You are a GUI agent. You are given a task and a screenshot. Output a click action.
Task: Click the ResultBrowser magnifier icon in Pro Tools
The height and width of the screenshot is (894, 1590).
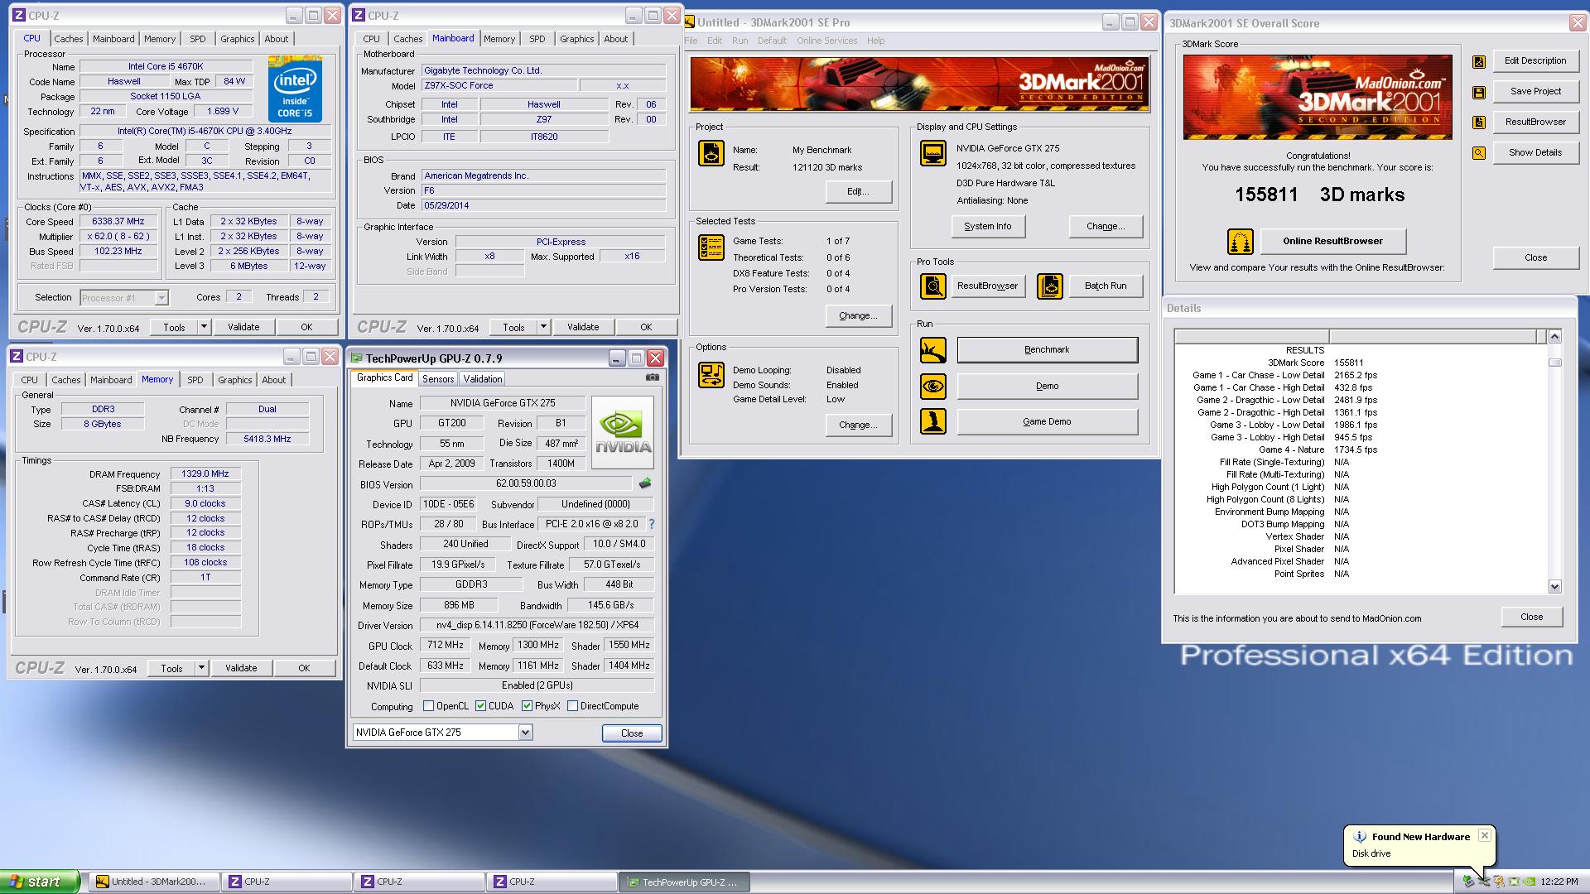click(x=933, y=286)
